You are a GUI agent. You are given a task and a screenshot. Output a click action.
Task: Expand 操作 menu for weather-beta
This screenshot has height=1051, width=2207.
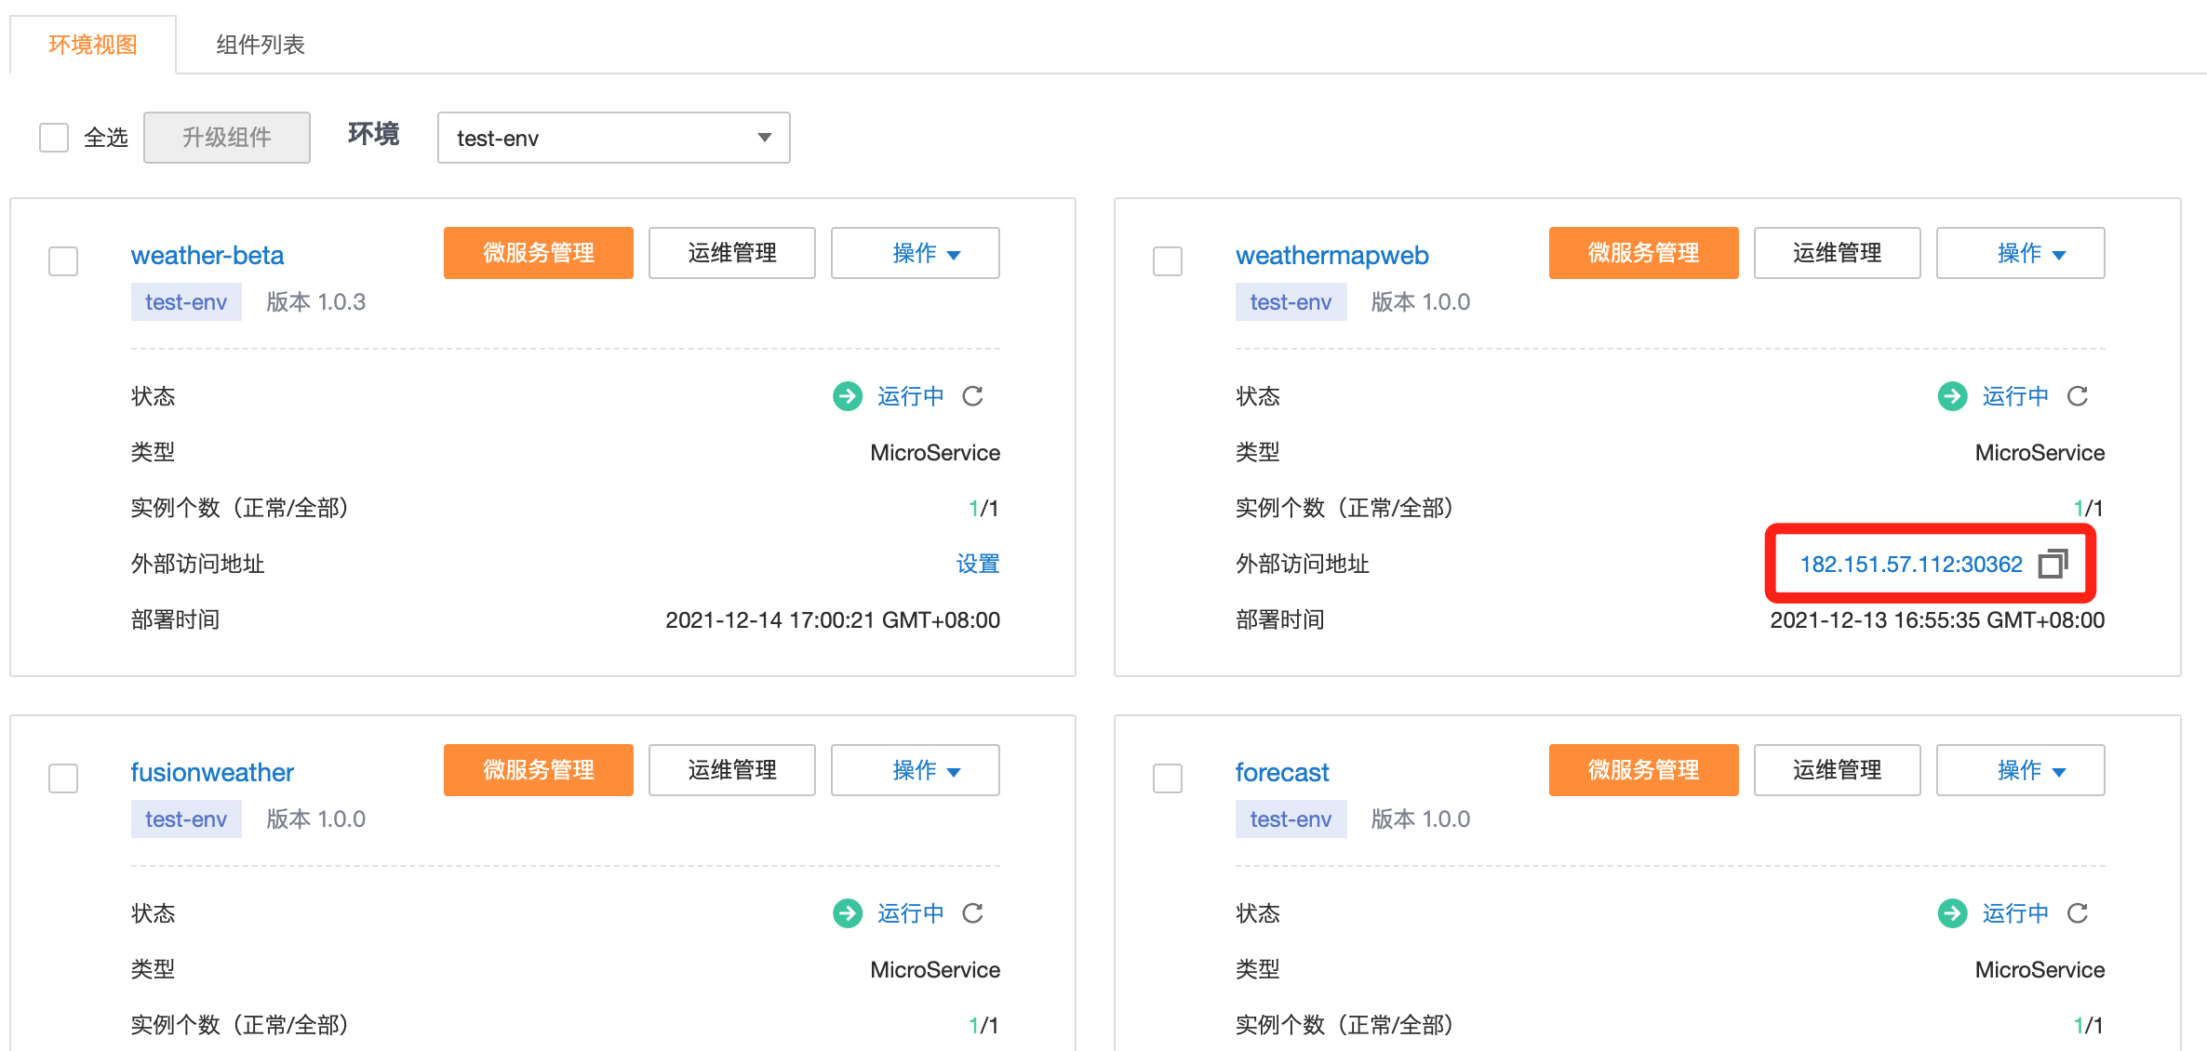click(915, 253)
